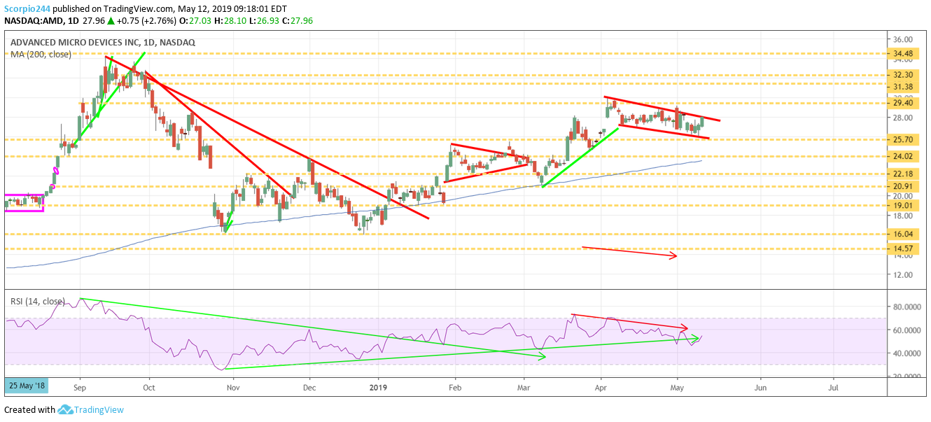Click the MA (200, close) indicator label

tap(41, 54)
